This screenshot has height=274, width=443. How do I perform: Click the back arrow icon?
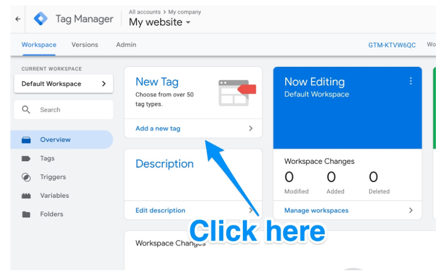click(x=18, y=19)
